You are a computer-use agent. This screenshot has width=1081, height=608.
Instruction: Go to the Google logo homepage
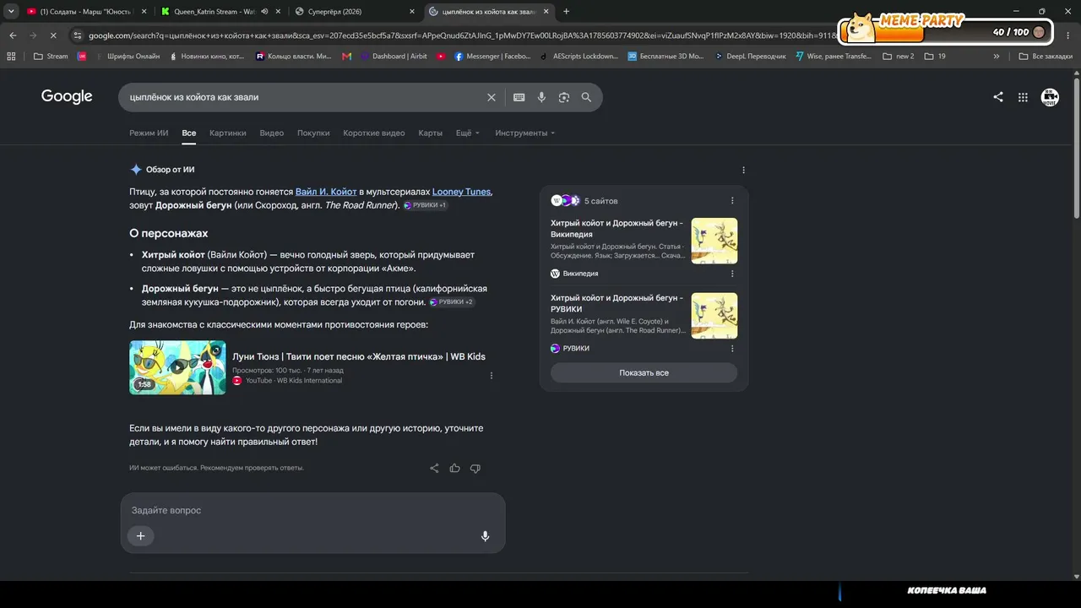[67, 96]
